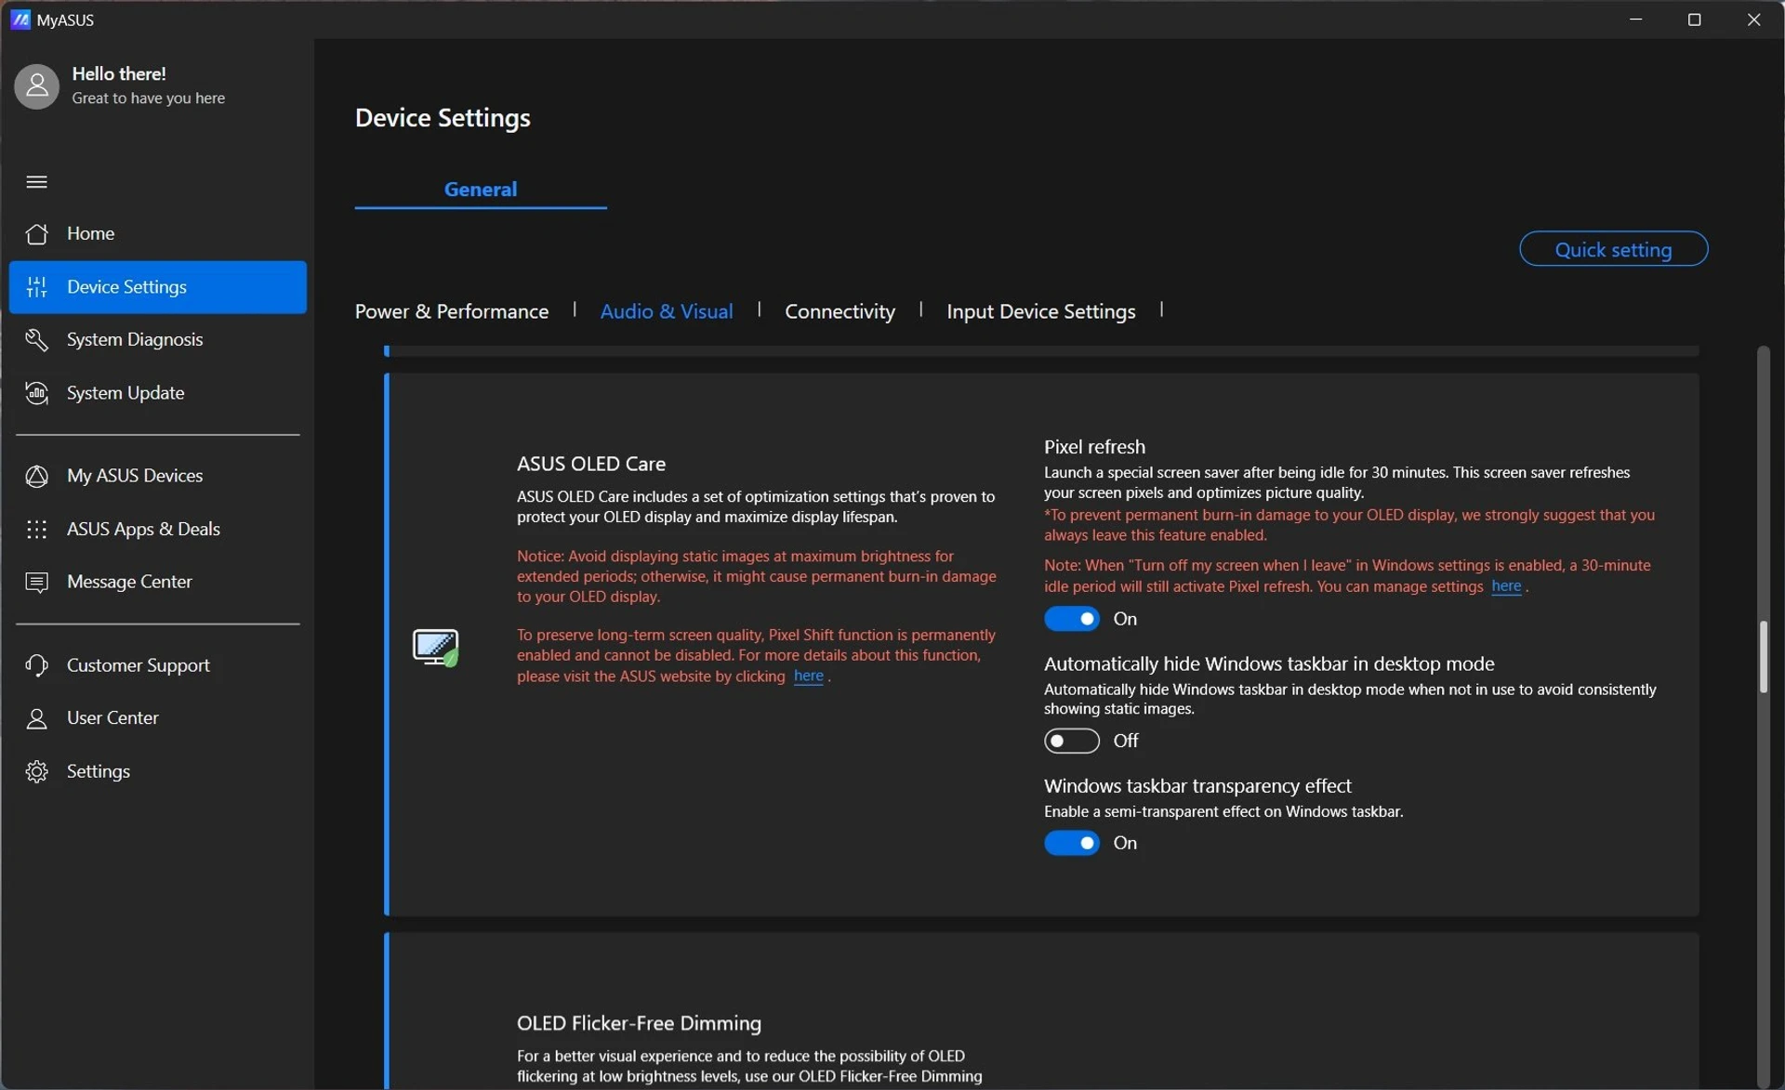Click 'Great to have you here' text
Viewport: 1785px width, 1090px height.
coord(149,98)
